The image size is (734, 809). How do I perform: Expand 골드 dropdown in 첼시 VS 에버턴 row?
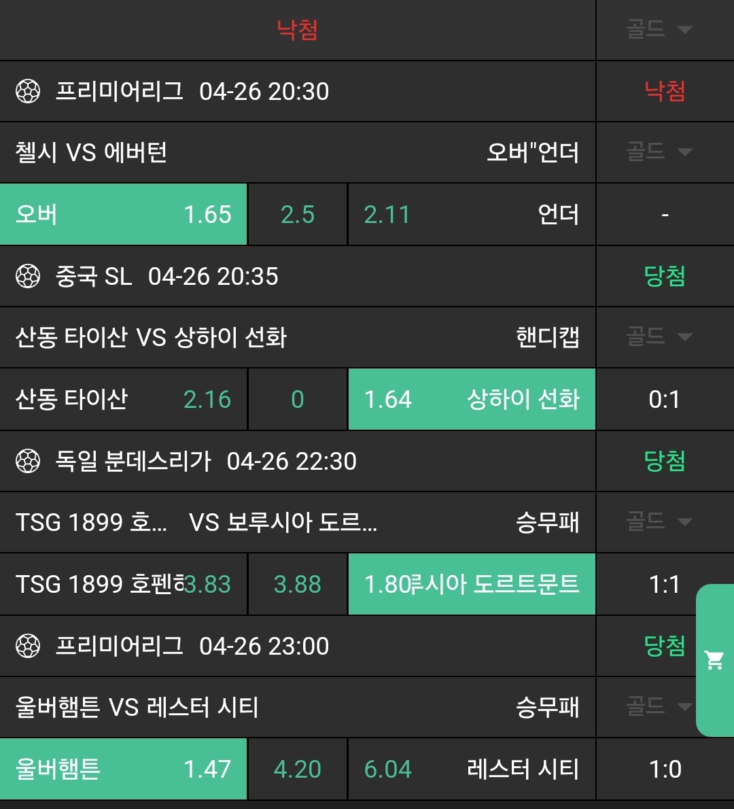659,152
